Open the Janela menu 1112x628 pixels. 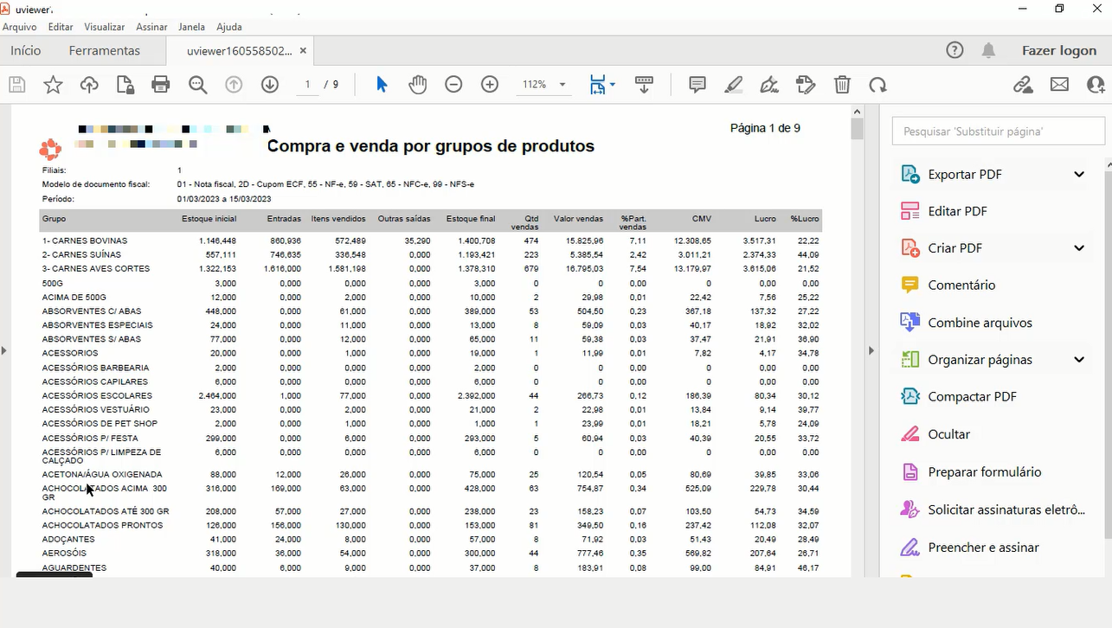click(191, 27)
